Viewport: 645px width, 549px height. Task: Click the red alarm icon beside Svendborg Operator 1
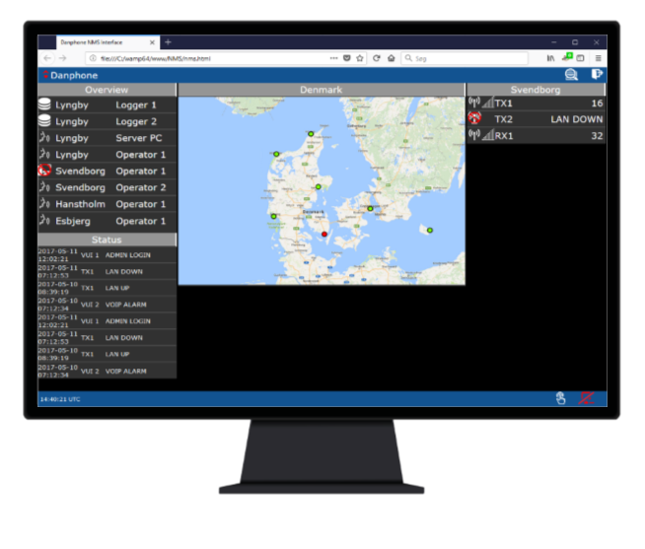(44, 172)
